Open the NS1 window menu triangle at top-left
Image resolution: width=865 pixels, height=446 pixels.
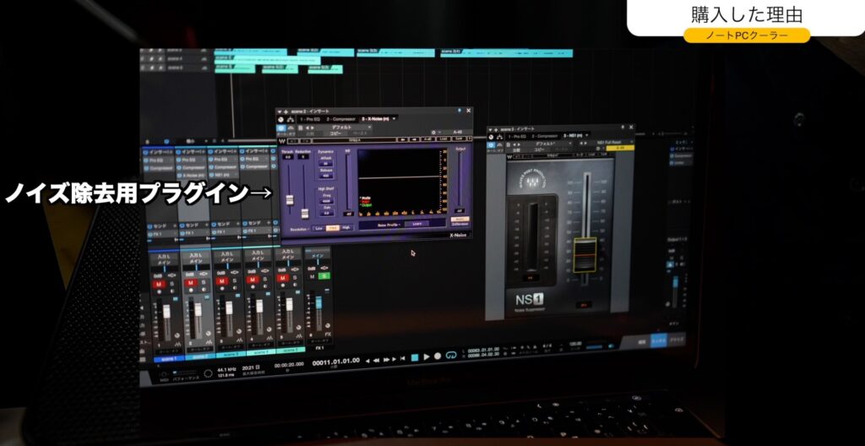point(490,130)
